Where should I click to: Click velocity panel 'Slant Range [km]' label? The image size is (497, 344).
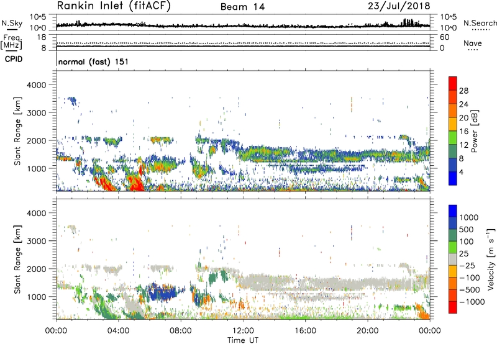coord(17,259)
